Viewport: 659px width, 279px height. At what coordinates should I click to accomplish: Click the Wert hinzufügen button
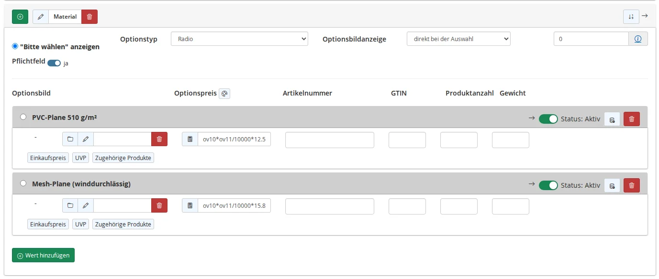(x=43, y=255)
